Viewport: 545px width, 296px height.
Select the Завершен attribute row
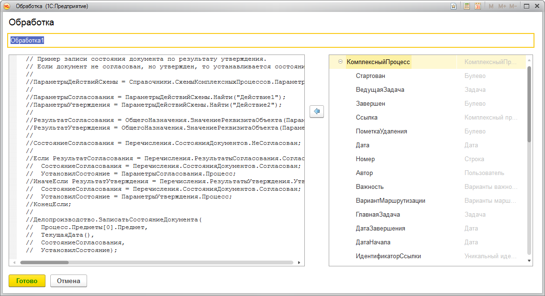(x=427, y=104)
